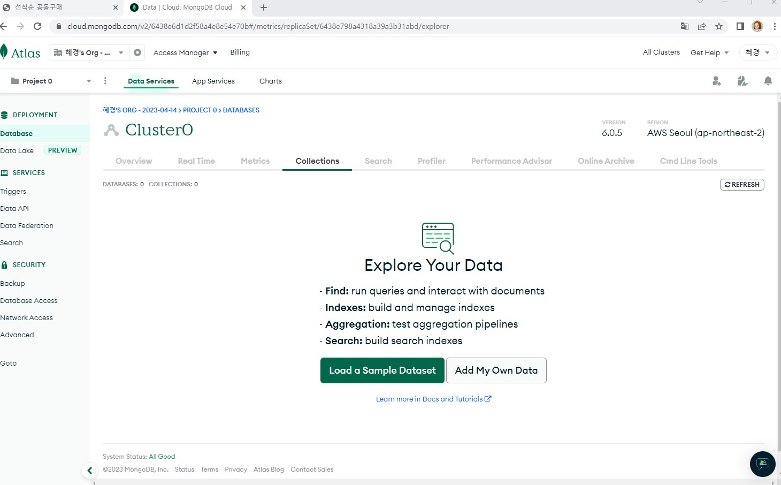Close the 선착순 공동구매 tab
The width and height of the screenshot is (781, 485).
click(116, 7)
